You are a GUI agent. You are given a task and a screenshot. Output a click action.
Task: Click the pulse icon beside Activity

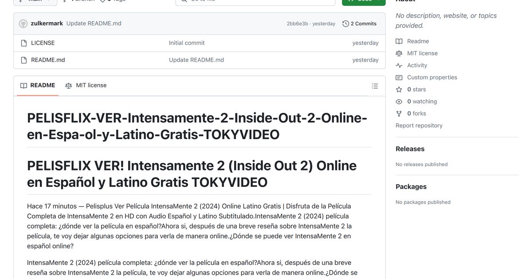399,65
